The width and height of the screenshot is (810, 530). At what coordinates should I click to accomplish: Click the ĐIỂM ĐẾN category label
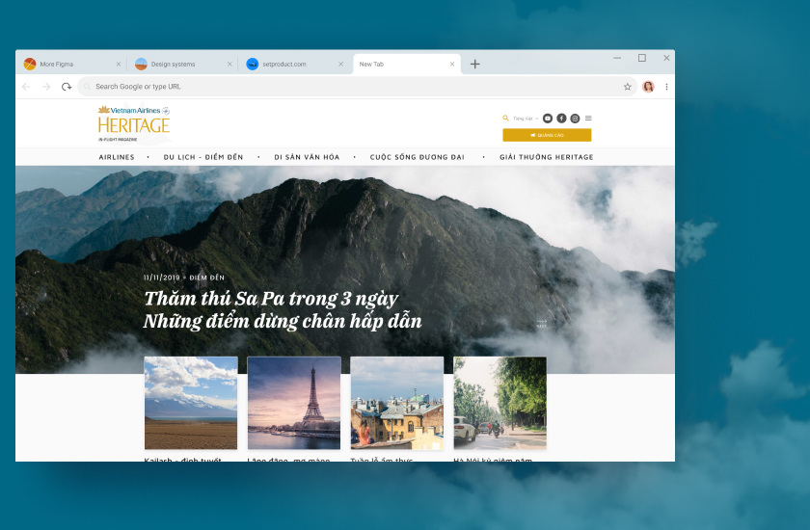(x=206, y=278)
